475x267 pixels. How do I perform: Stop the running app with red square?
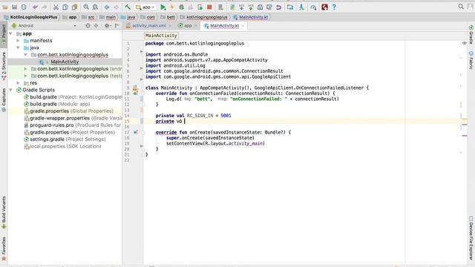(x=209, y=7)
